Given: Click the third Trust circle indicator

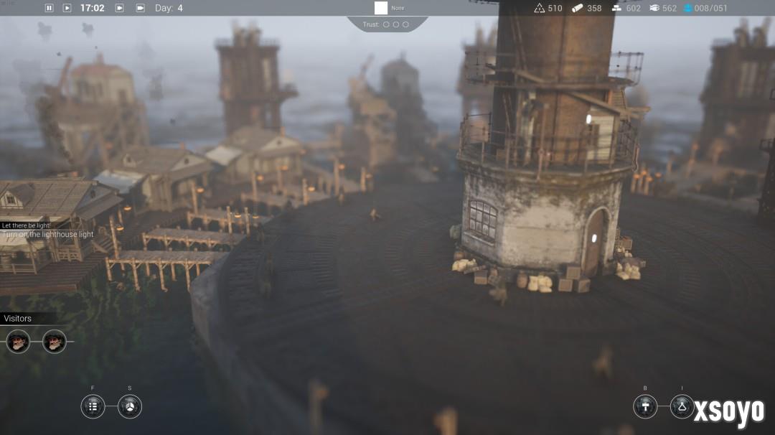Looking at the screenshot, I should [405, 24].
